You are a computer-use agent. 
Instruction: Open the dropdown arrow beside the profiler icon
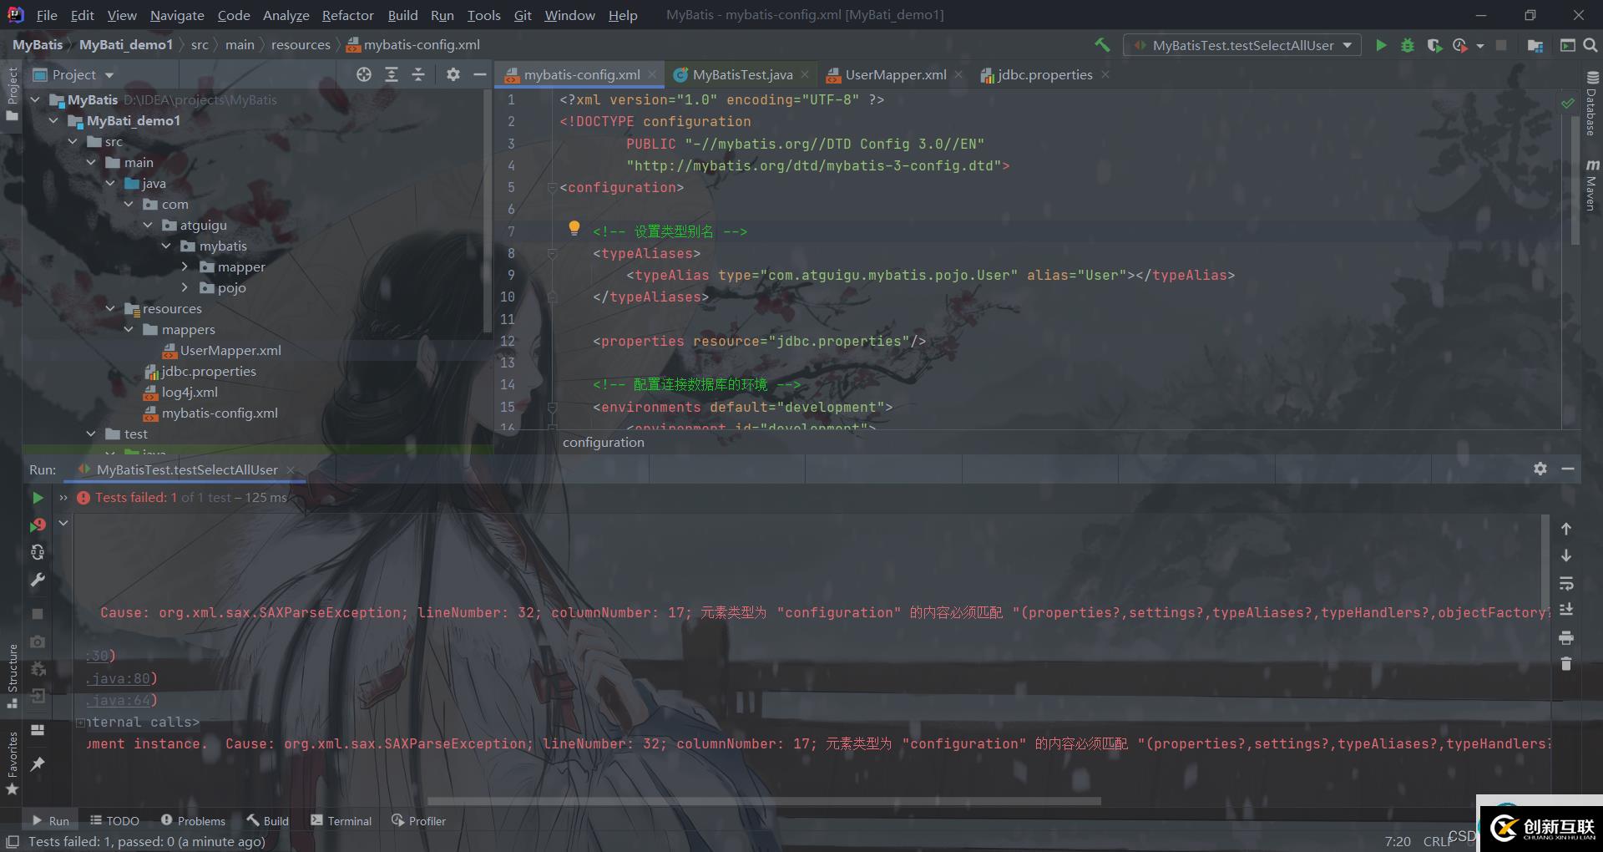(x=1480, y=46)
